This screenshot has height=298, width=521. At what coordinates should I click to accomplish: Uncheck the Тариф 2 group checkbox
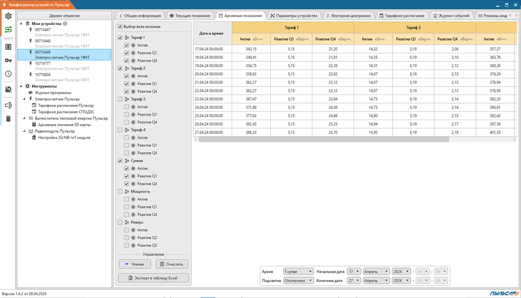click(120, 68)
